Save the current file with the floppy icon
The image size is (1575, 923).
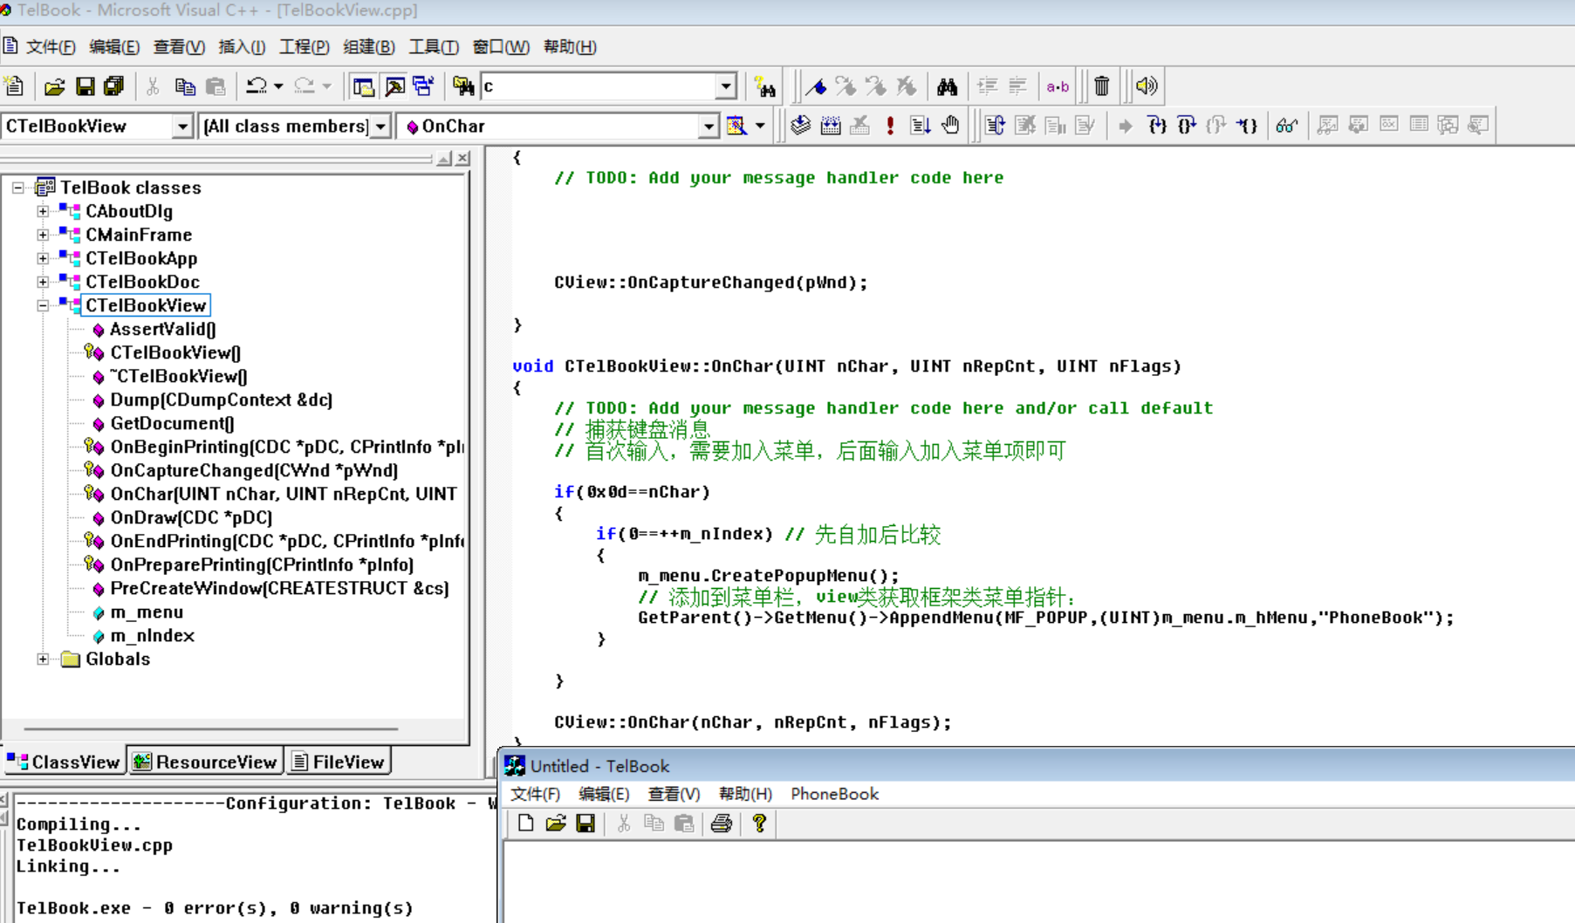tap(85, 86)
